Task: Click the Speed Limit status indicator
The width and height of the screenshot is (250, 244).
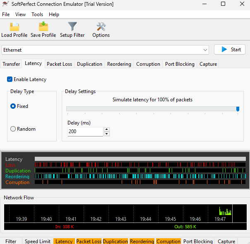Action: coord(38,241)
